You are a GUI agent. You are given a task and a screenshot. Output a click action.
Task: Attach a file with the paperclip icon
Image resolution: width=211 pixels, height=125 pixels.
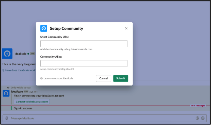[x=7, y=118]
